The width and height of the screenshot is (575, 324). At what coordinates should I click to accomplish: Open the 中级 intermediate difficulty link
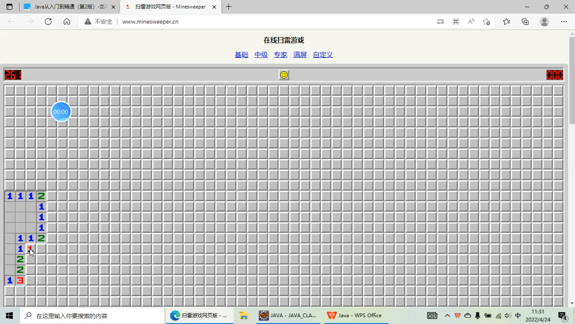[261, 55]
